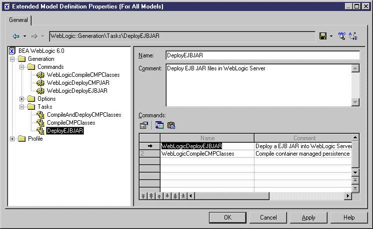373x229 pixels.
Task: Click the Comment column header
Action: (x=304, y=138)
